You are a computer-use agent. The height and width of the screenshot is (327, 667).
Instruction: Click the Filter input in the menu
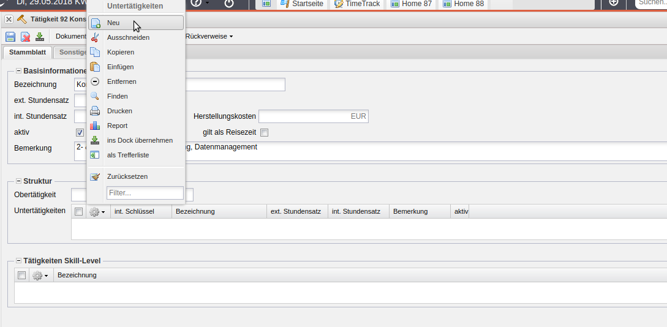pyautogui.click(x=145, y=193)
